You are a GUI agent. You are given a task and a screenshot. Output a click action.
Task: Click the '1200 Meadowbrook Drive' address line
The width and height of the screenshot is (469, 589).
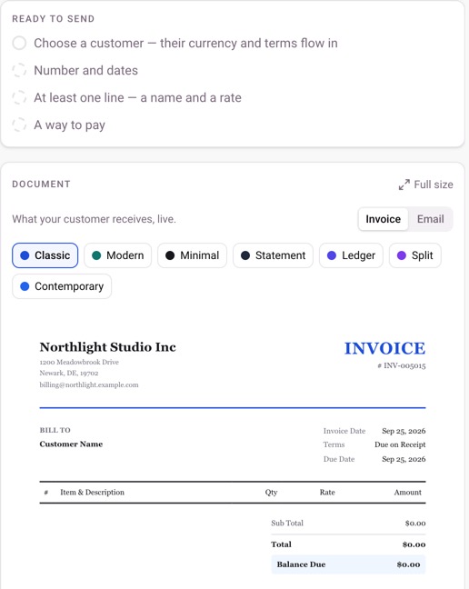pyautogui.click(x=79, y=362)
